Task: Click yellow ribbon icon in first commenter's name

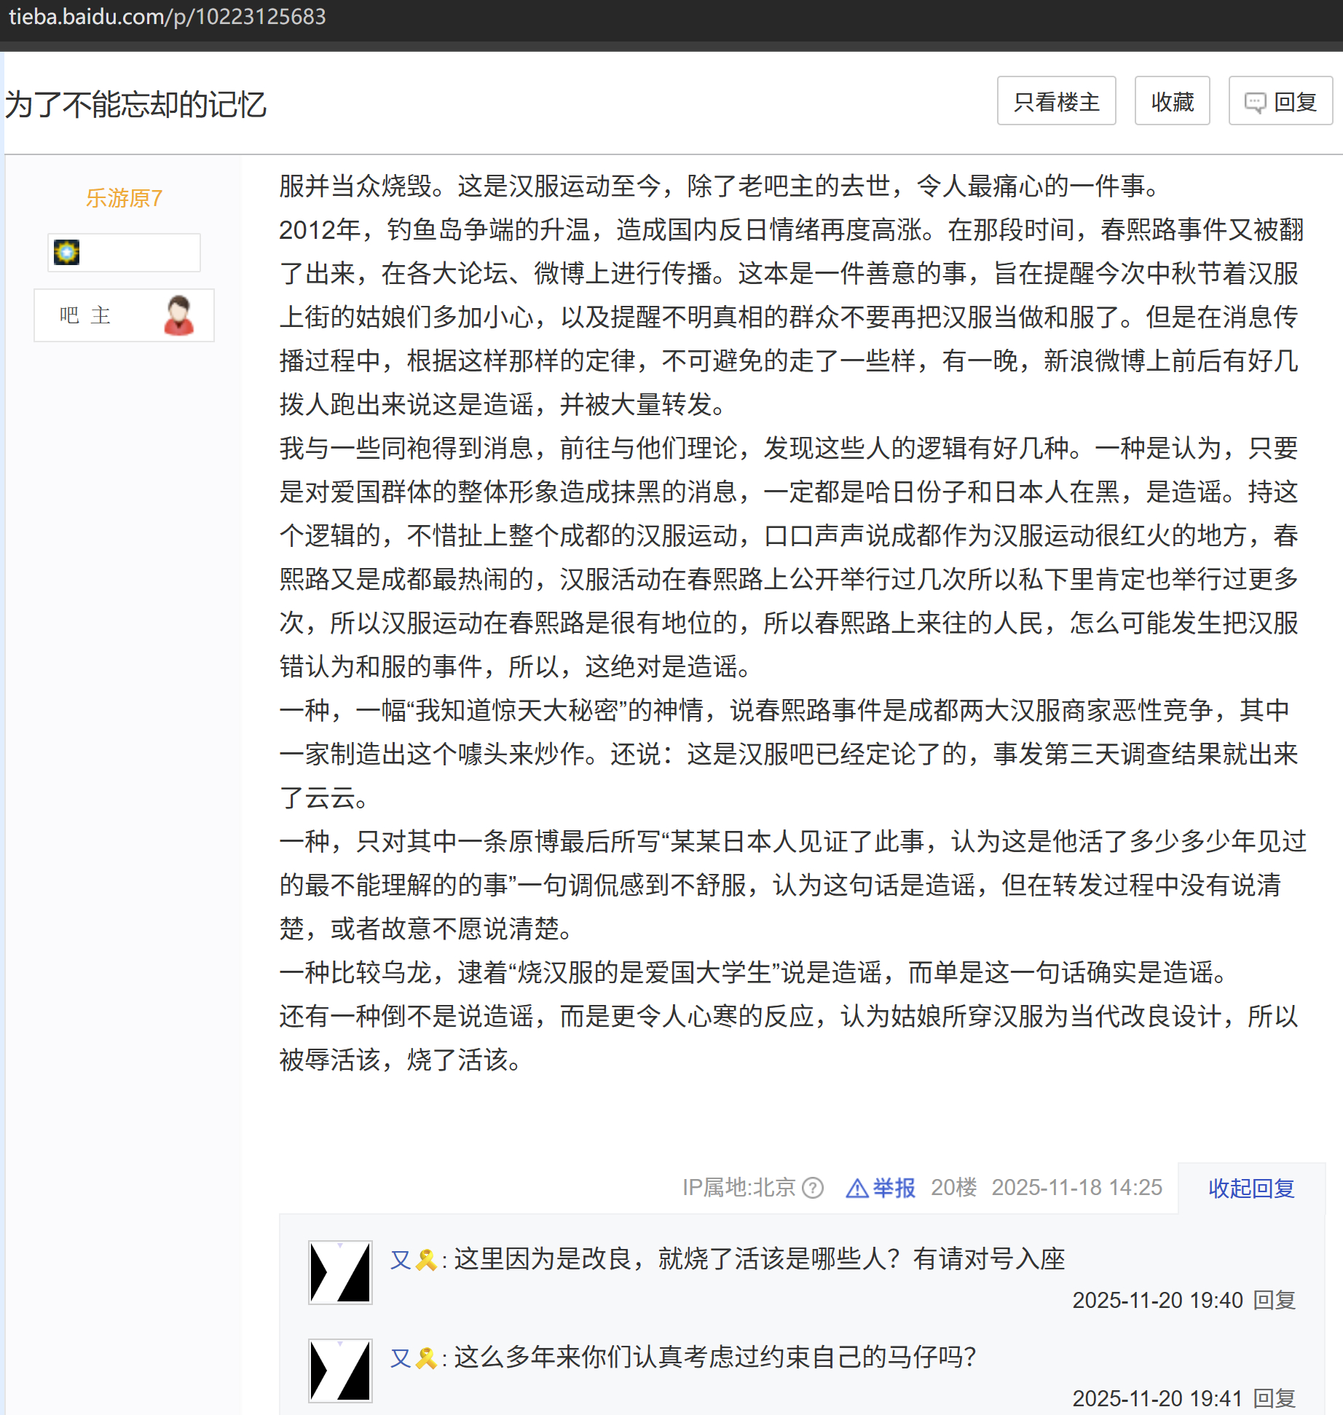Action: tap(425, 1259)
